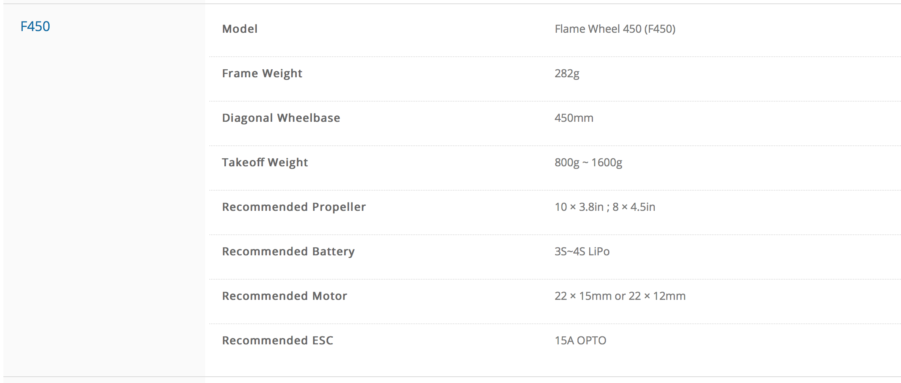Click the 22 × 12mm motor size
Viewport: 901px width, 383px height.
657,296
